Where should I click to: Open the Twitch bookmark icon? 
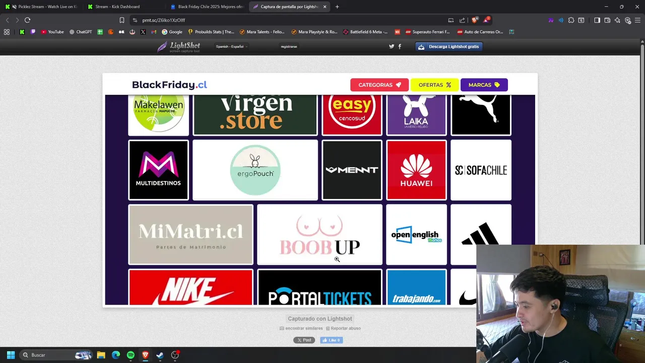pos(33,32)
